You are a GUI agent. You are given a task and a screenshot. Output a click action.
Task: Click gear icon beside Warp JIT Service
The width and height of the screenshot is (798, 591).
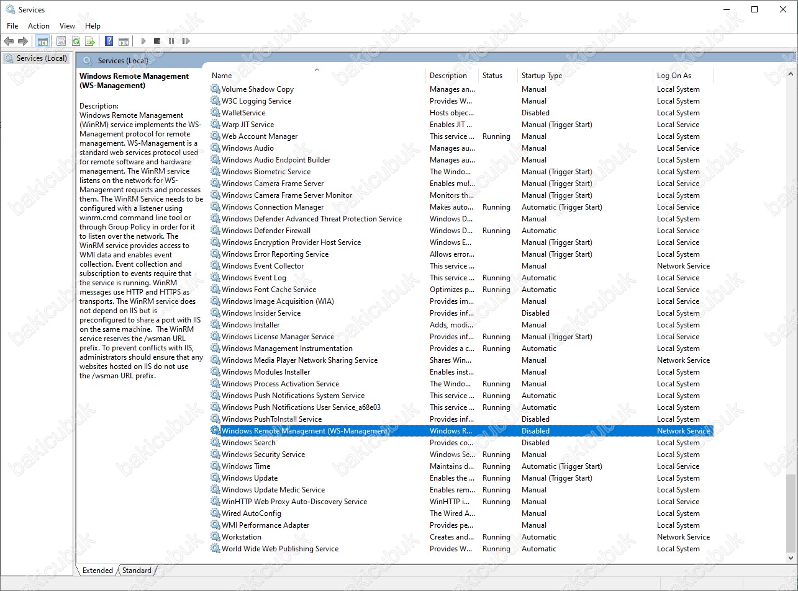215,124
